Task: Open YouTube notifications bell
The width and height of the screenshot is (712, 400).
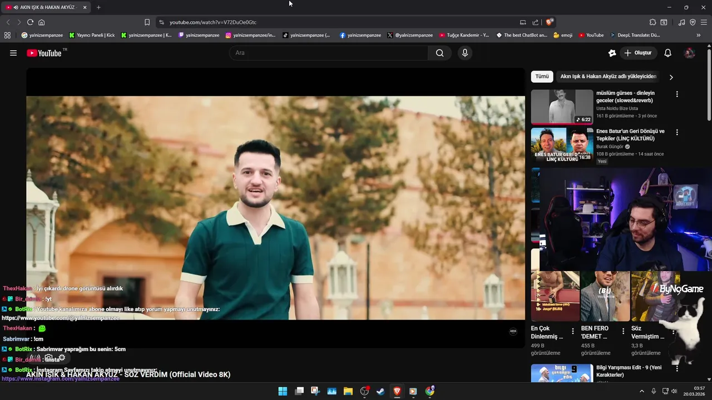Action: [x=668, y=53]
